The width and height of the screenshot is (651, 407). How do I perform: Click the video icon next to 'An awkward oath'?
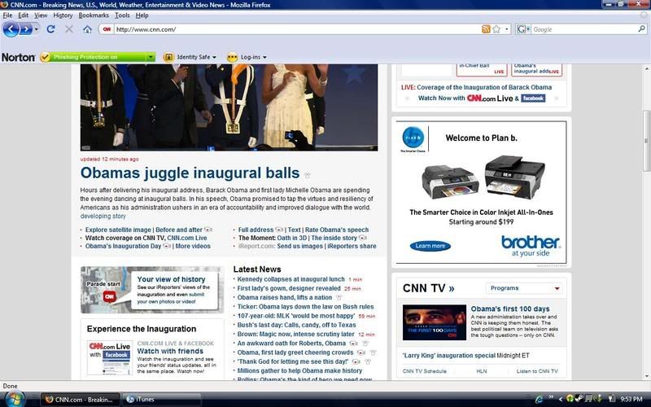coord(354,344)
